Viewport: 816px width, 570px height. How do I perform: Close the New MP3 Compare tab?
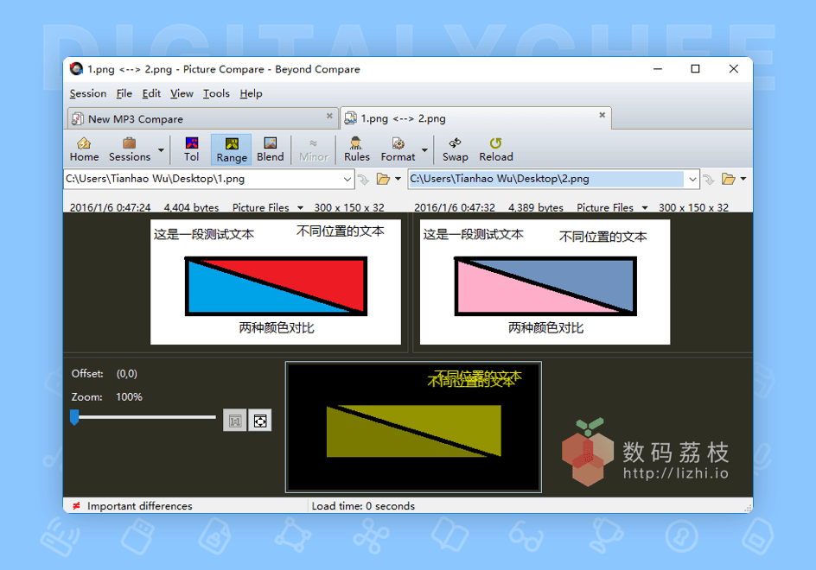pos(329,116)
